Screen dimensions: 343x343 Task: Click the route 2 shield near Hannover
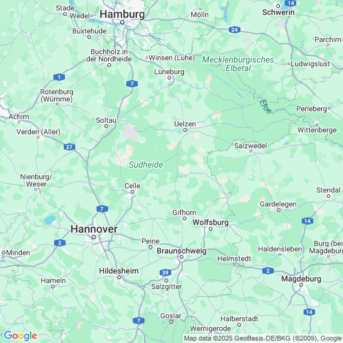[x=59, y=243]
